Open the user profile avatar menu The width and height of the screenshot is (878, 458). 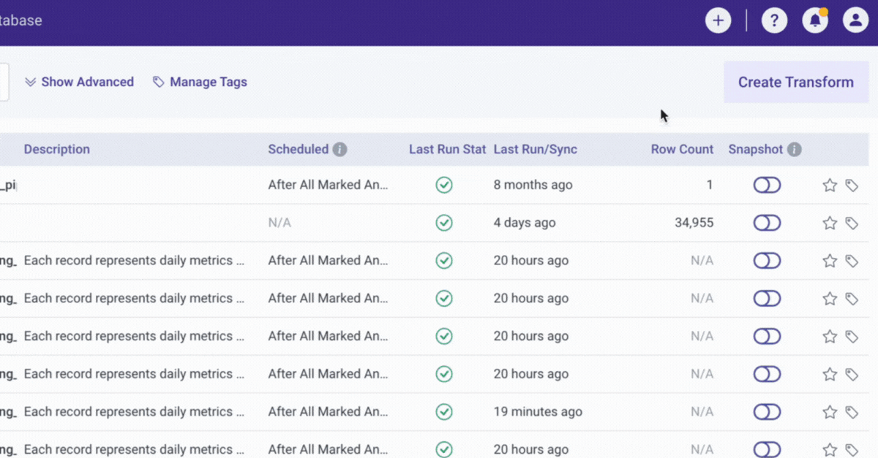[855, 20]
